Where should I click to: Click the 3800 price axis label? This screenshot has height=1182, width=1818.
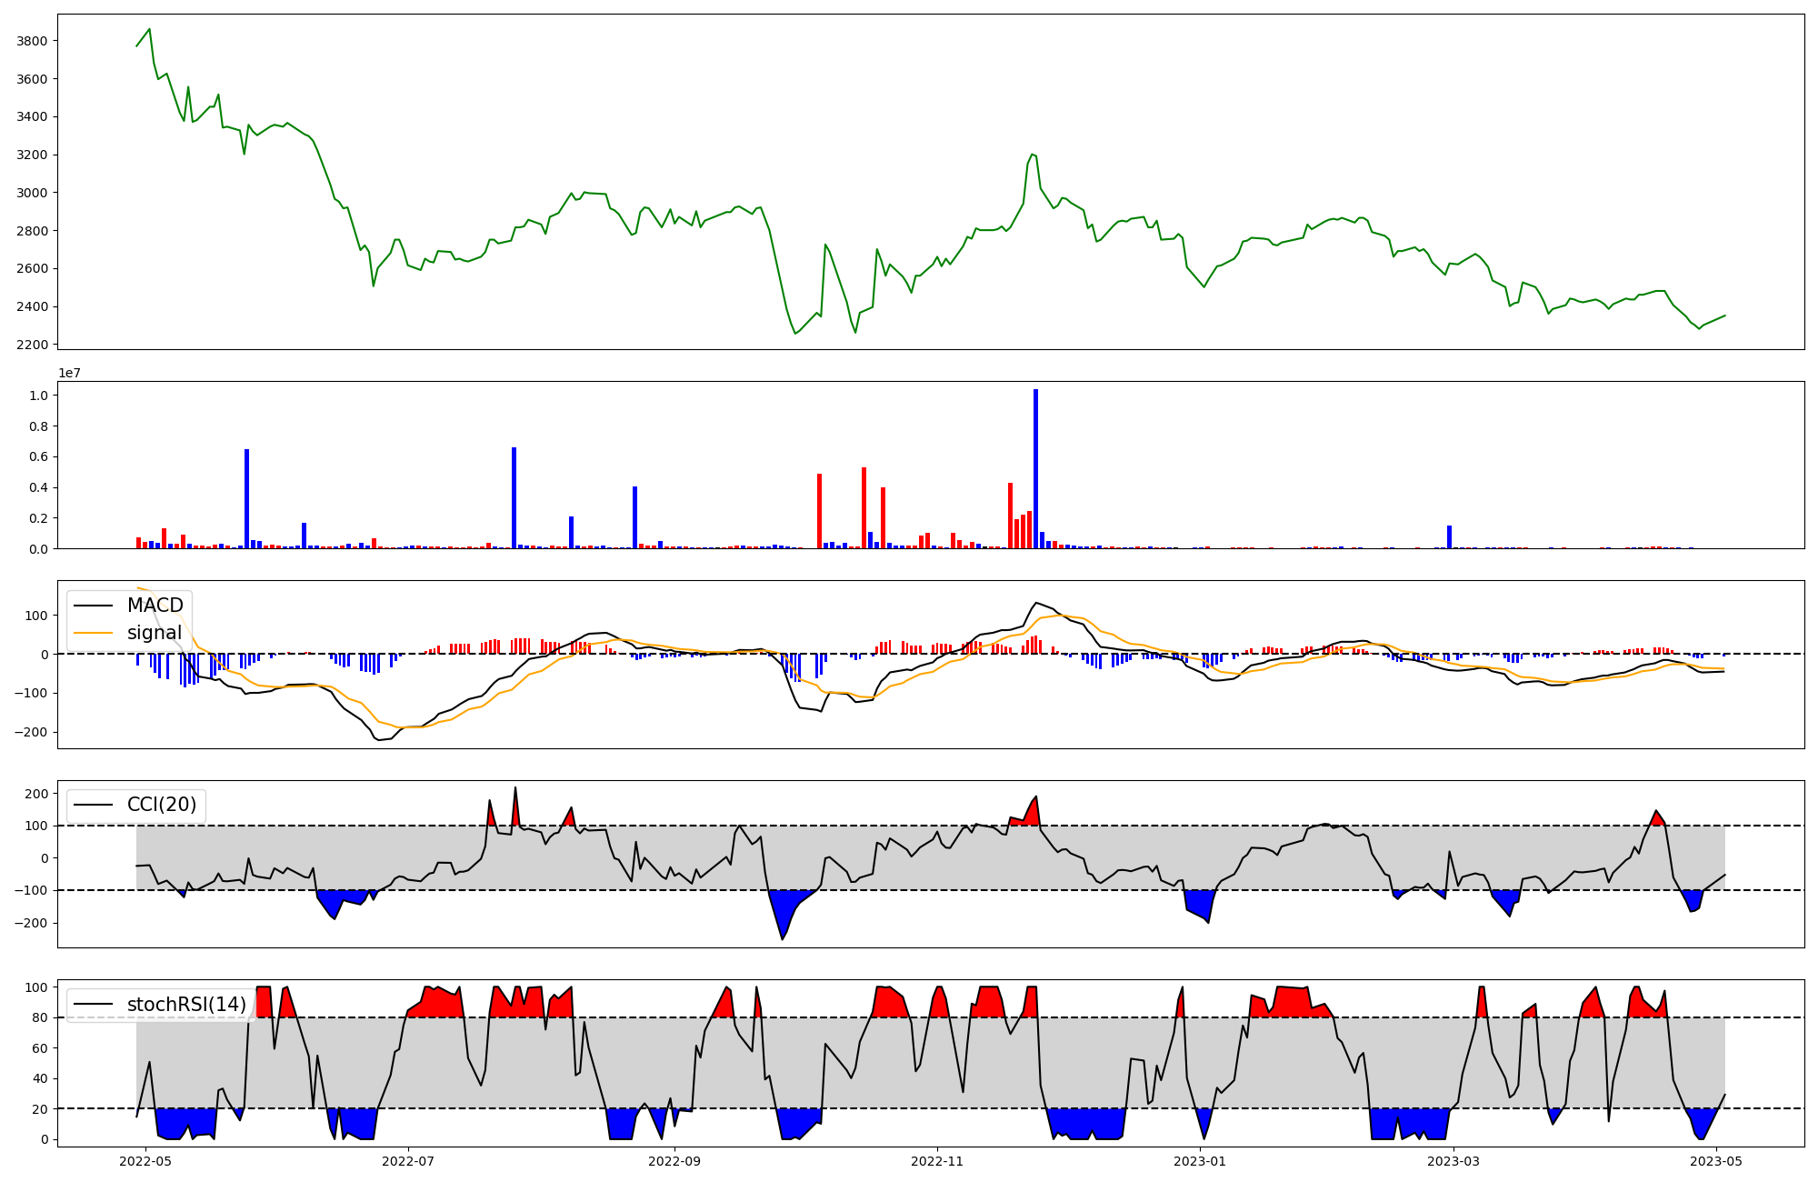(32, 41)
